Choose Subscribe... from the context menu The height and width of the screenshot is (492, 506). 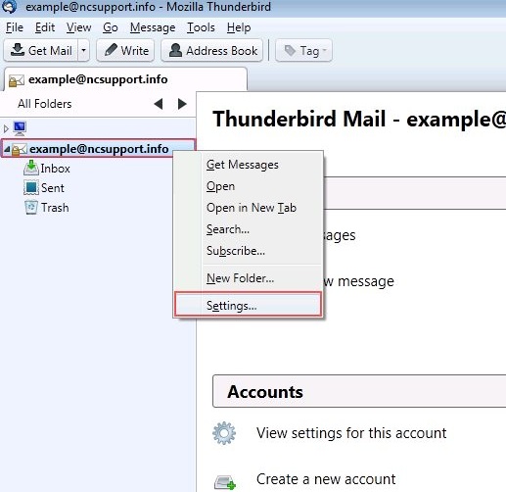(248, 251)
